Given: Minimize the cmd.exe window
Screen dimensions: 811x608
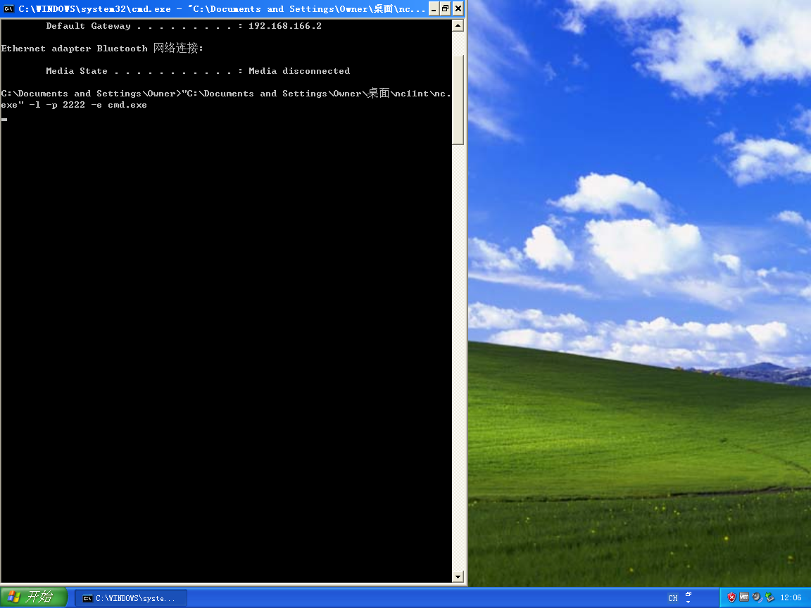Looking at the screenshot, I should pyautogui.click(x=434, y=8).
